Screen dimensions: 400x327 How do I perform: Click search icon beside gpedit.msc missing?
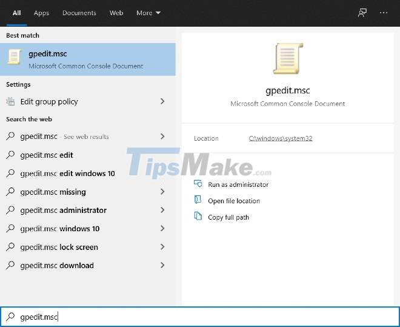coord(10,191)
